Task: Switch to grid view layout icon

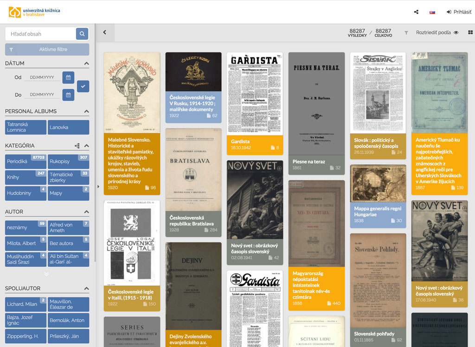Action: (470, 32)
